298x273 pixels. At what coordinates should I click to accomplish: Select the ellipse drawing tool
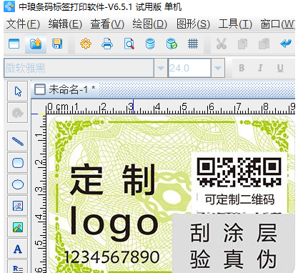click(x=18, y=184)
